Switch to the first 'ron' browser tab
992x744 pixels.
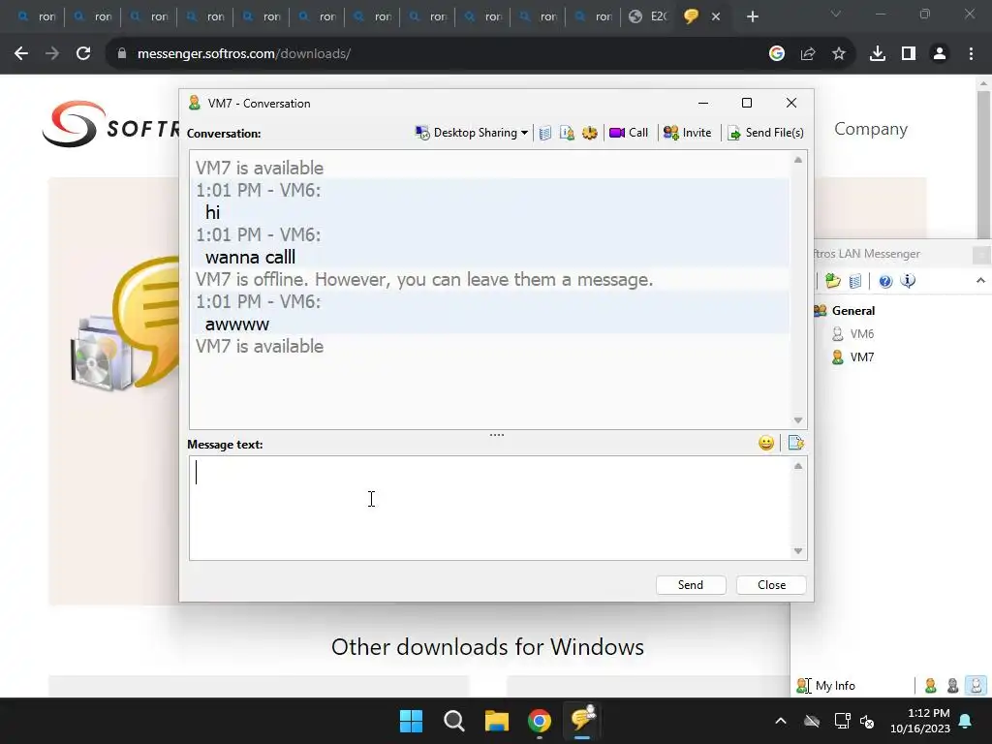pos(37,17)
